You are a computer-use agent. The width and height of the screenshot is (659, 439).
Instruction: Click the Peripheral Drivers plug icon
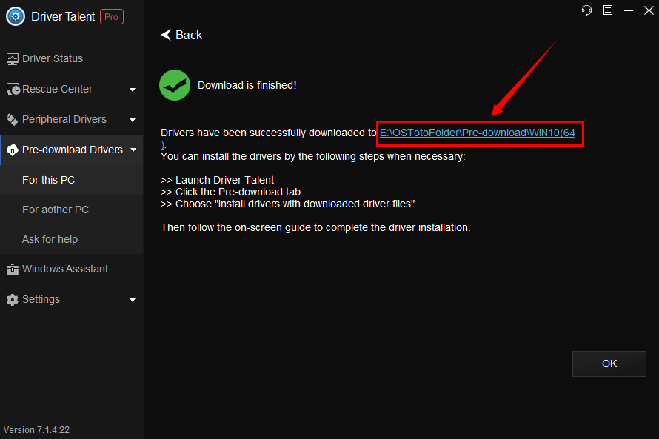[x=12, y=120]
